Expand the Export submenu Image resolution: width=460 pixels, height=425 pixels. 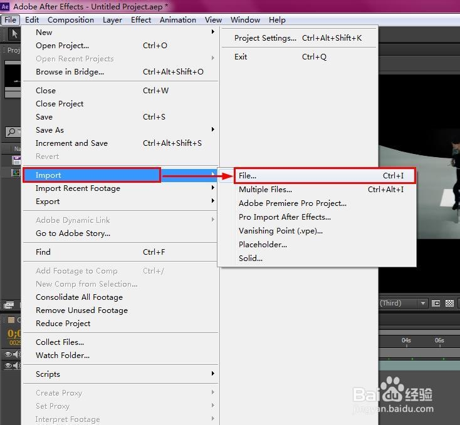coord(120,202)
